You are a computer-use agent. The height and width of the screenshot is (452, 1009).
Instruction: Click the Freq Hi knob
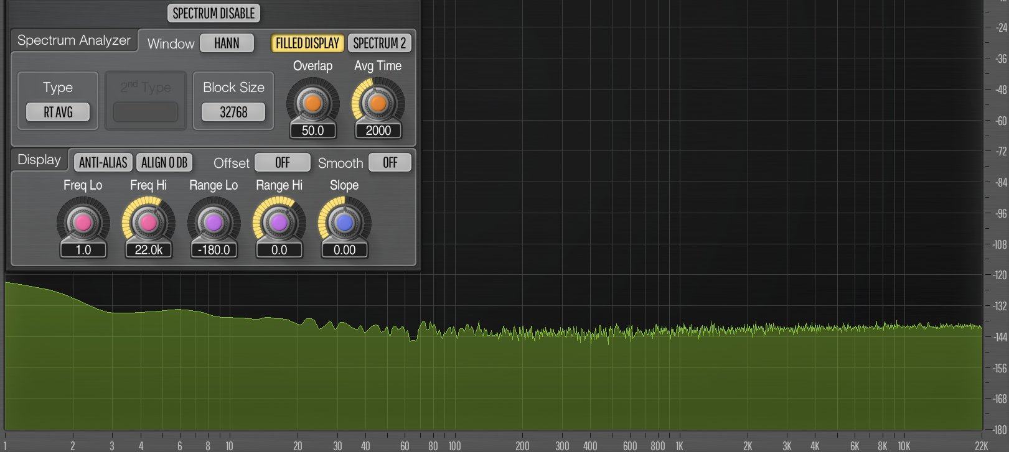(148, 223)
